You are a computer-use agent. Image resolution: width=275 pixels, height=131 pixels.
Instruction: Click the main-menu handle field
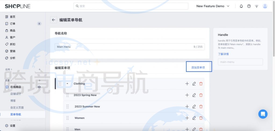pyautogui.click(x=240, y=62)
